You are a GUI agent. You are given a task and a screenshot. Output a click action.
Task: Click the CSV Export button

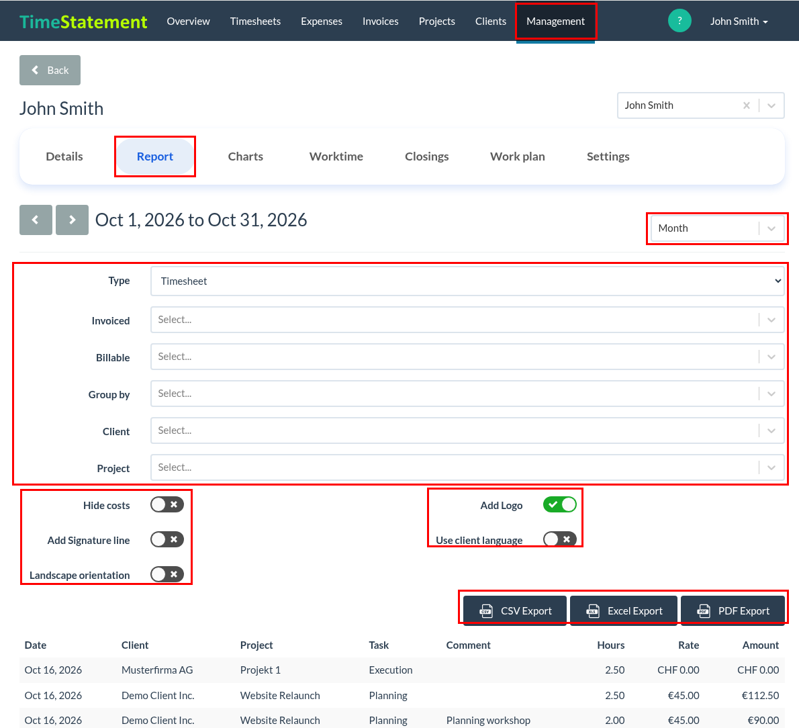515,610
